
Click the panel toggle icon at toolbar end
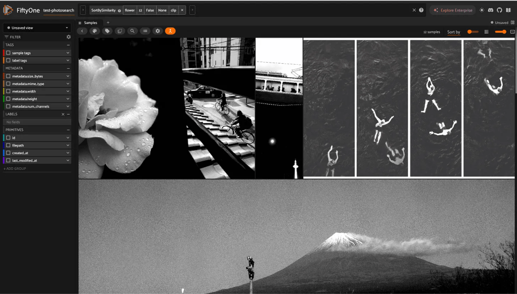(x=512, y=32)
